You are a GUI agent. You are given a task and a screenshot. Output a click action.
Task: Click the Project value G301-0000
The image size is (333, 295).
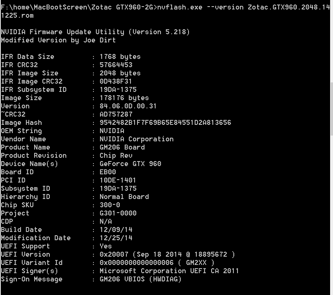118,213
